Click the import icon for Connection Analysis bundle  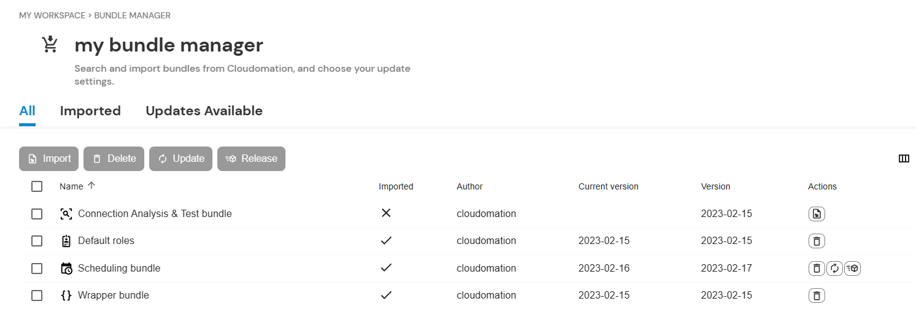coord(817,214)
